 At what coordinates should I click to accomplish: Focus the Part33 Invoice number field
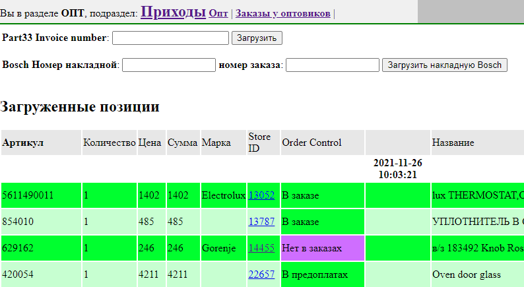coord(170,38)
